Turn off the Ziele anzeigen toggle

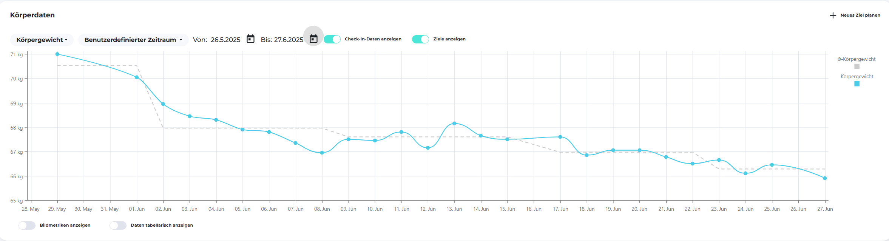420,39
